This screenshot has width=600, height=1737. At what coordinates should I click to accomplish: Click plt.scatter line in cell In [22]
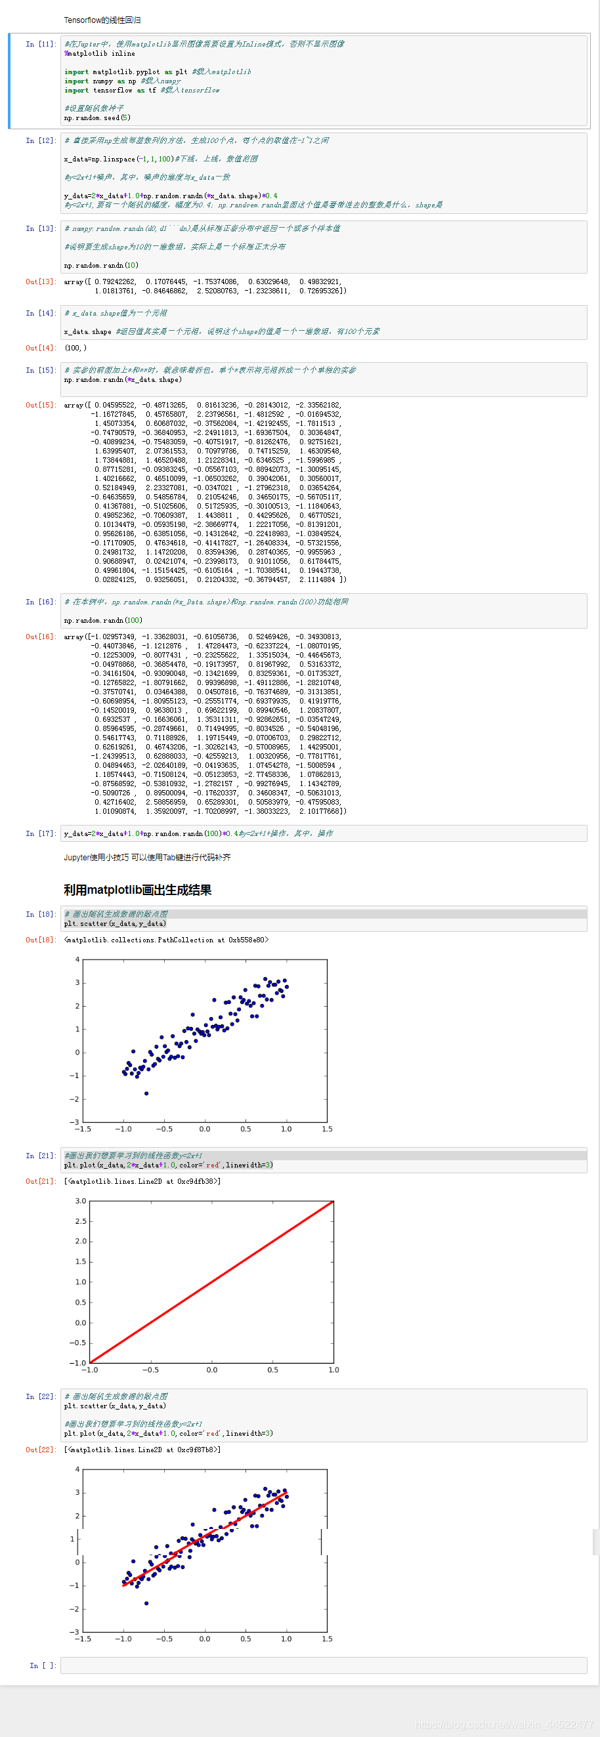[x=115, y=1406]
